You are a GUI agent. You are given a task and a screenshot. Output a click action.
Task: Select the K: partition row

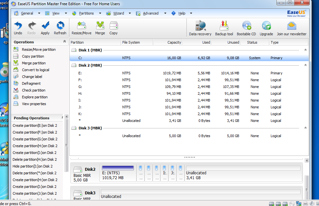(x=189, y=114)
